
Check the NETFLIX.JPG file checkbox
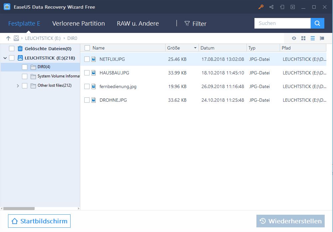pyautogui.click(x=87, y=59)
